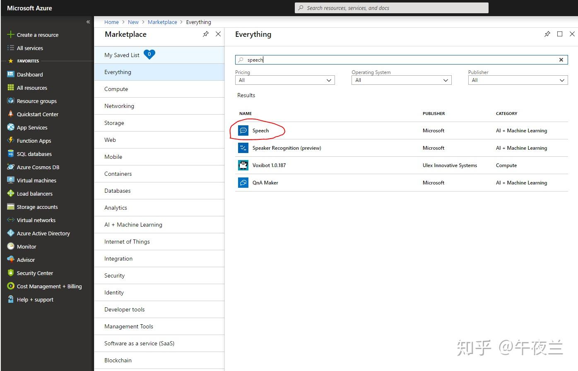
Task: Open the Publisher filter dropdown
Action: 518,80
